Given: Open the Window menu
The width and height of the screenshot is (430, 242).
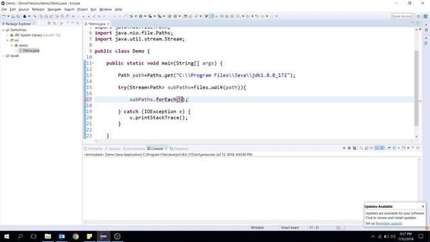Looking at the screenshot, I should coord(105,9).
